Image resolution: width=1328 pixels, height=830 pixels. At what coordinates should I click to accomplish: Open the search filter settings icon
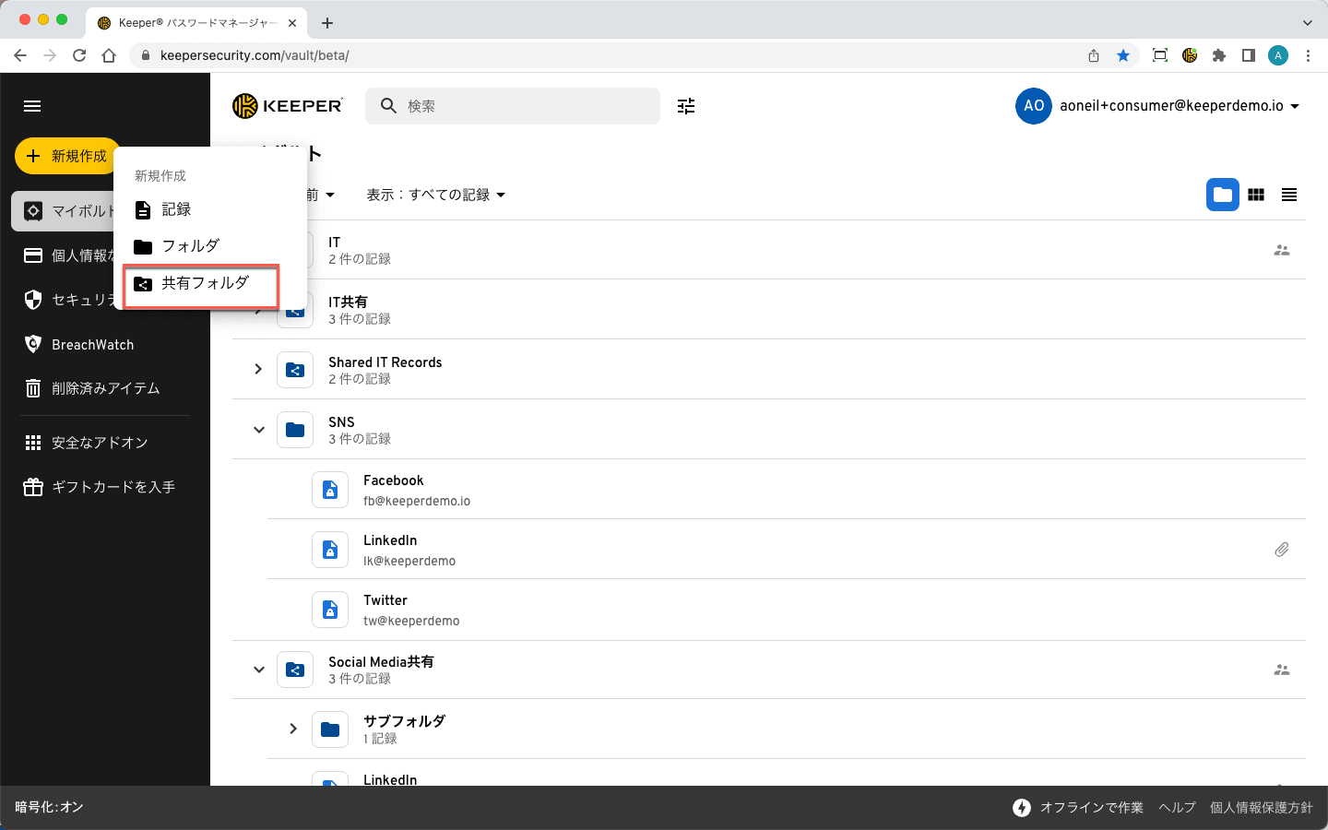click(x=686, y=106)
